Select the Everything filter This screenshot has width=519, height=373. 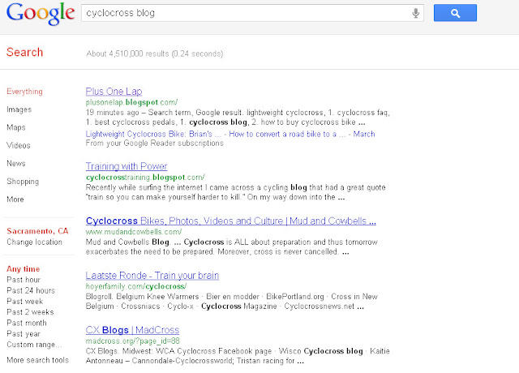(24, 92)
